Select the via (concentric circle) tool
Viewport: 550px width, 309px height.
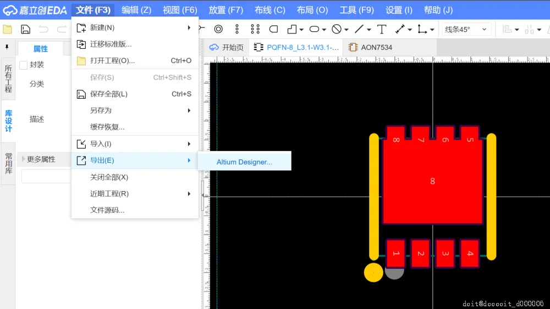point(218,29)
